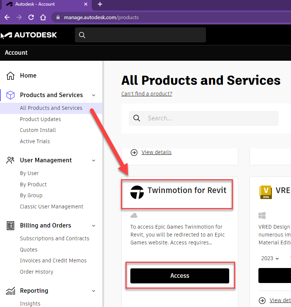Click the Twinmotion logo icon

coord(137,192)
